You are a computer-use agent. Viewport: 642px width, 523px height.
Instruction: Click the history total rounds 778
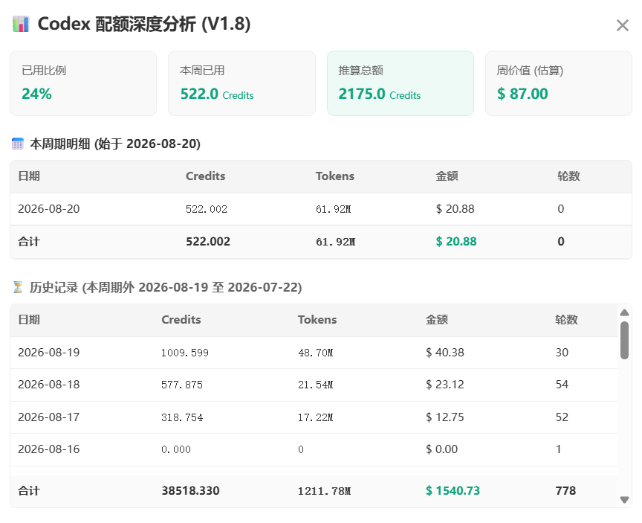coord(566,490)
